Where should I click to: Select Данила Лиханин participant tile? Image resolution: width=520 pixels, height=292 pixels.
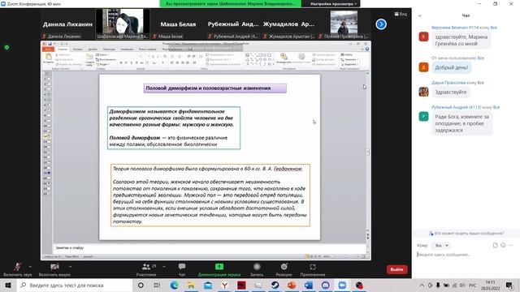67,24
